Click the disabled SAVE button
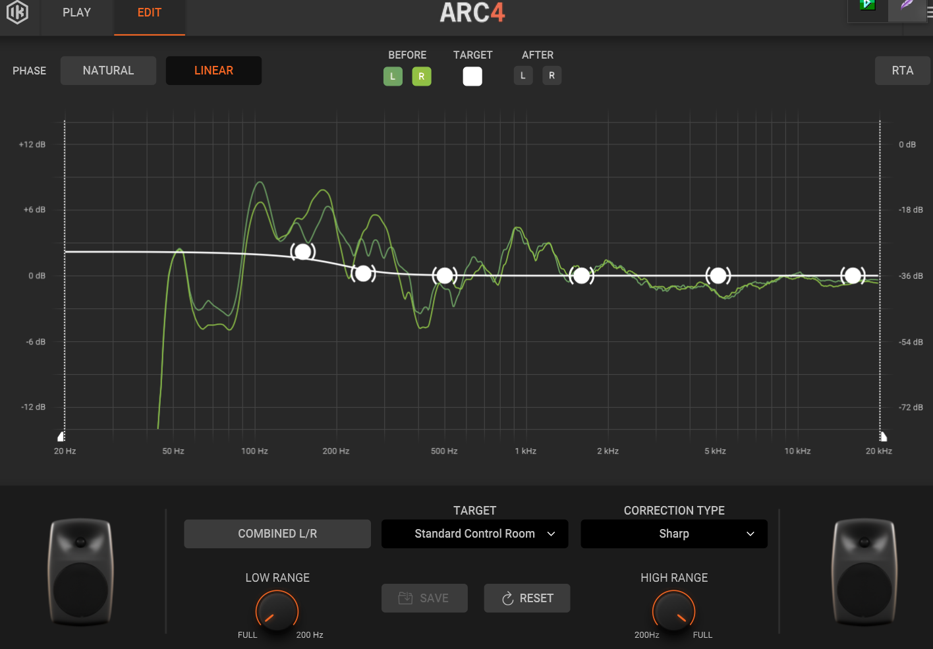This screenshot has height=649, width=933. point(424,598)
